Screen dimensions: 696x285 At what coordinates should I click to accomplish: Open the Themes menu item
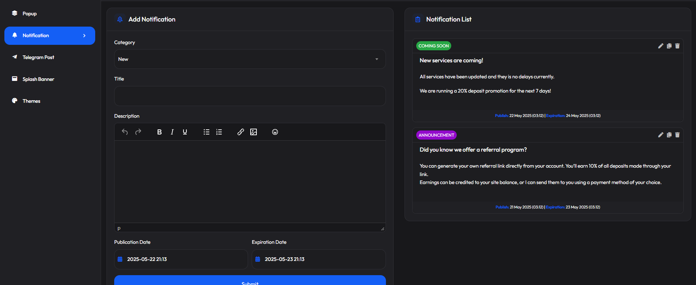(50, 101)
